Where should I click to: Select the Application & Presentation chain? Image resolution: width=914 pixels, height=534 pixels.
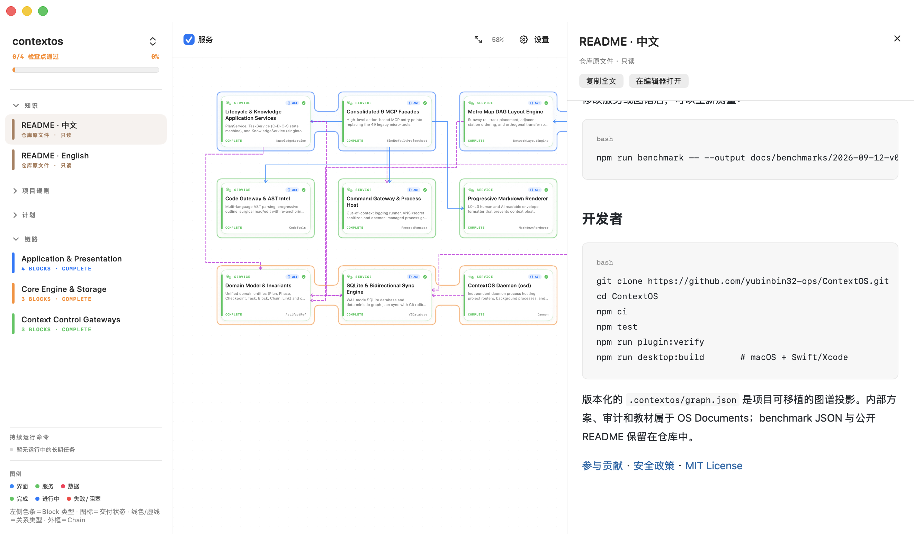[86, 263]
